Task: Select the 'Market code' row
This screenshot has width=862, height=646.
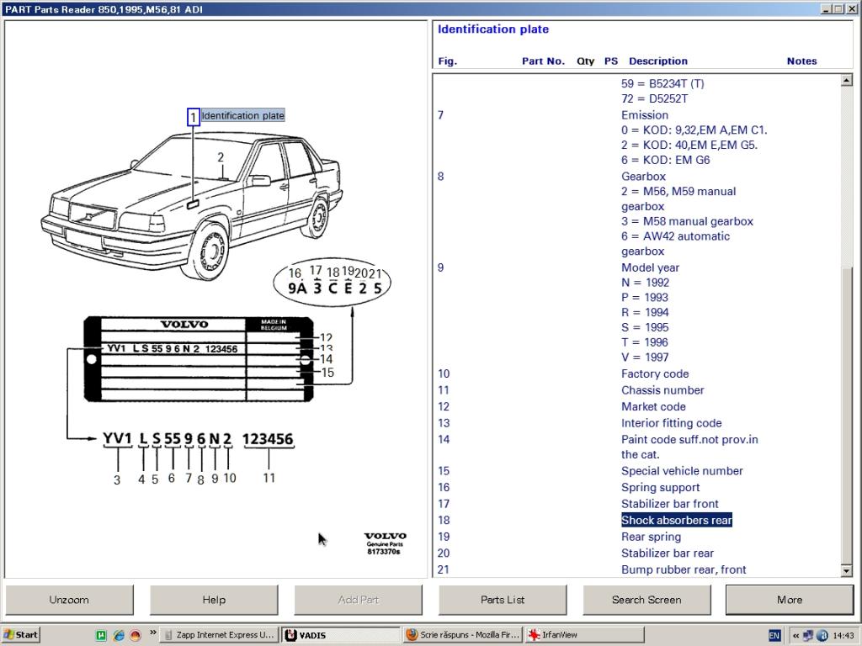Action: (x=653, y=406)
